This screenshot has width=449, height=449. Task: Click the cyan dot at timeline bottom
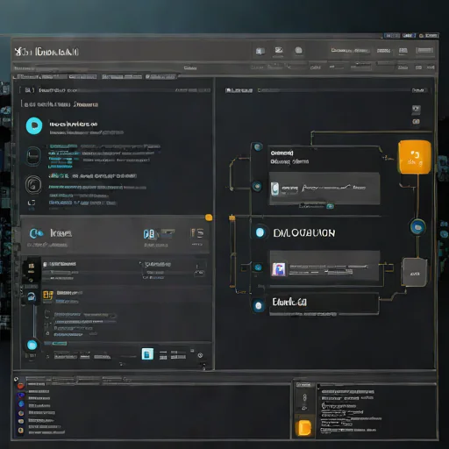coord(32,346)
